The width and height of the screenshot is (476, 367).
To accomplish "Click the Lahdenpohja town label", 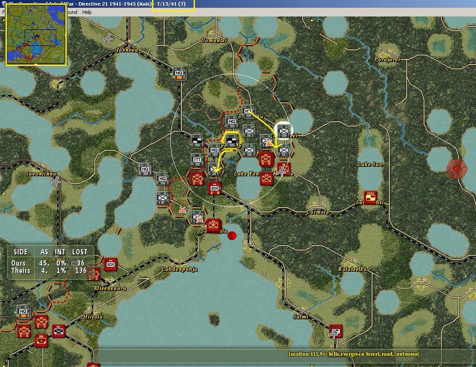I will 180,269.
